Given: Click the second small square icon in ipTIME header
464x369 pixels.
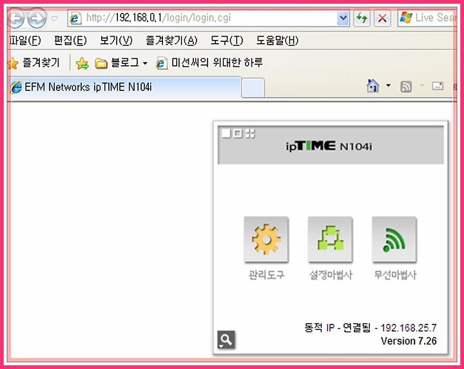Looking at the screenshot, I should coord(238,134).
